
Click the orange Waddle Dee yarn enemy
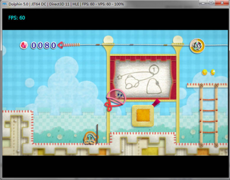pos(90,138)
